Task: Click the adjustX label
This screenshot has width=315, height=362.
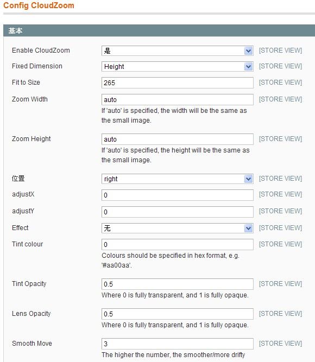Action: 23,194
